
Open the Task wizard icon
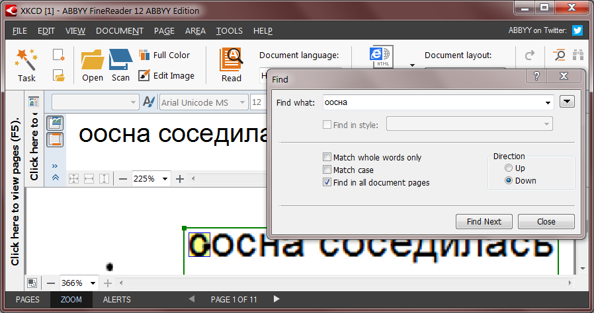26,59
